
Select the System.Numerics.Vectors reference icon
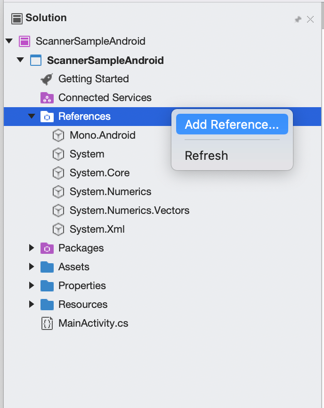[57, 211]
